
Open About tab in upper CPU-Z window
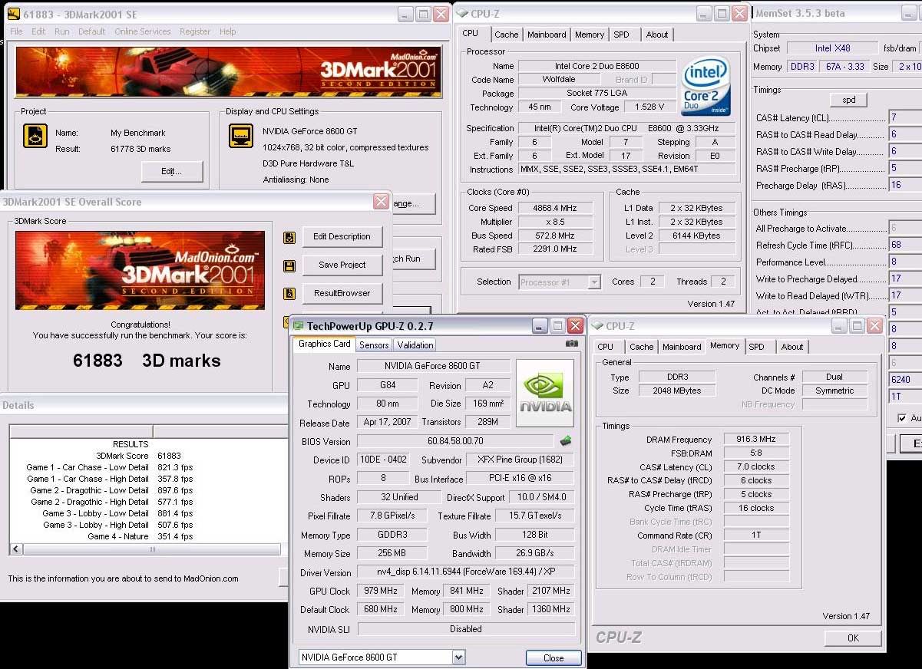pyautogui.click(x=657, y=35)
